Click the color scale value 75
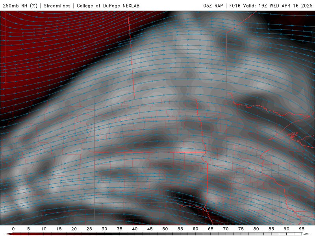The height and width of the screenshot is (236, 315). tap(241, 229)
